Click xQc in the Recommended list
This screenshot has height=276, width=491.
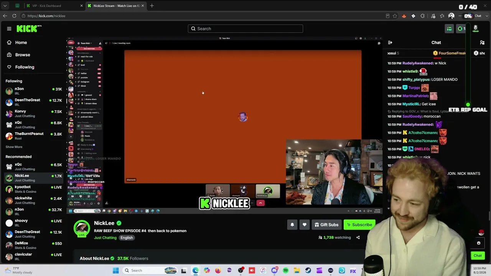pyautogui.click(x=34, y=167)
